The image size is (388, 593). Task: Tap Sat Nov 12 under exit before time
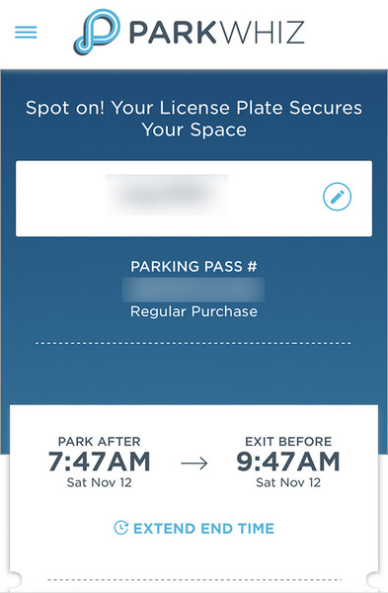(288, 482)
